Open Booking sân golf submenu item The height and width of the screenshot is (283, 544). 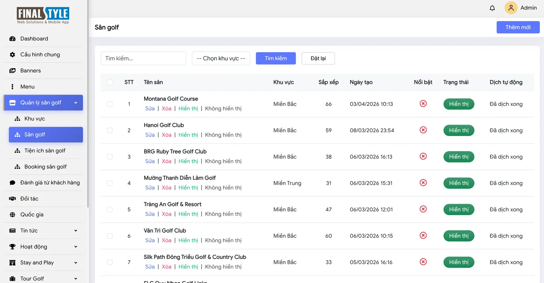click(x=46, y=166)
